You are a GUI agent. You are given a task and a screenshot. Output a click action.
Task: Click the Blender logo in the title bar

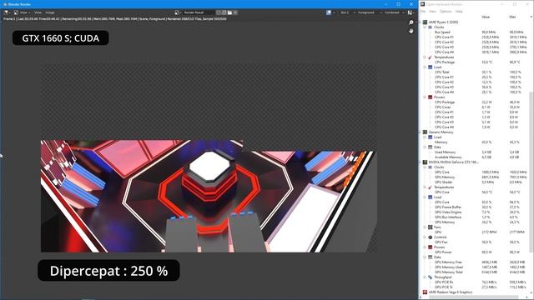coord(5,4)
